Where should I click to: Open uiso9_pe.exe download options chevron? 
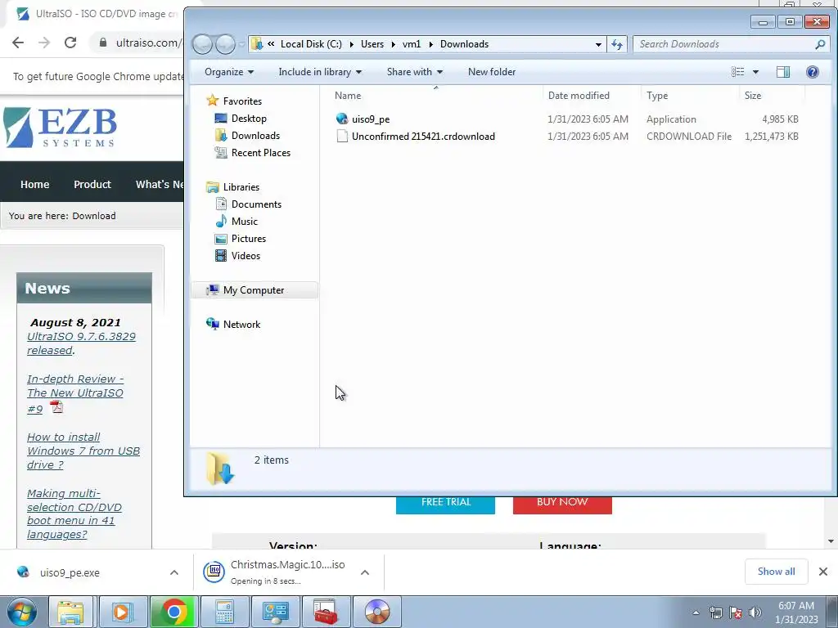[174, 572]
